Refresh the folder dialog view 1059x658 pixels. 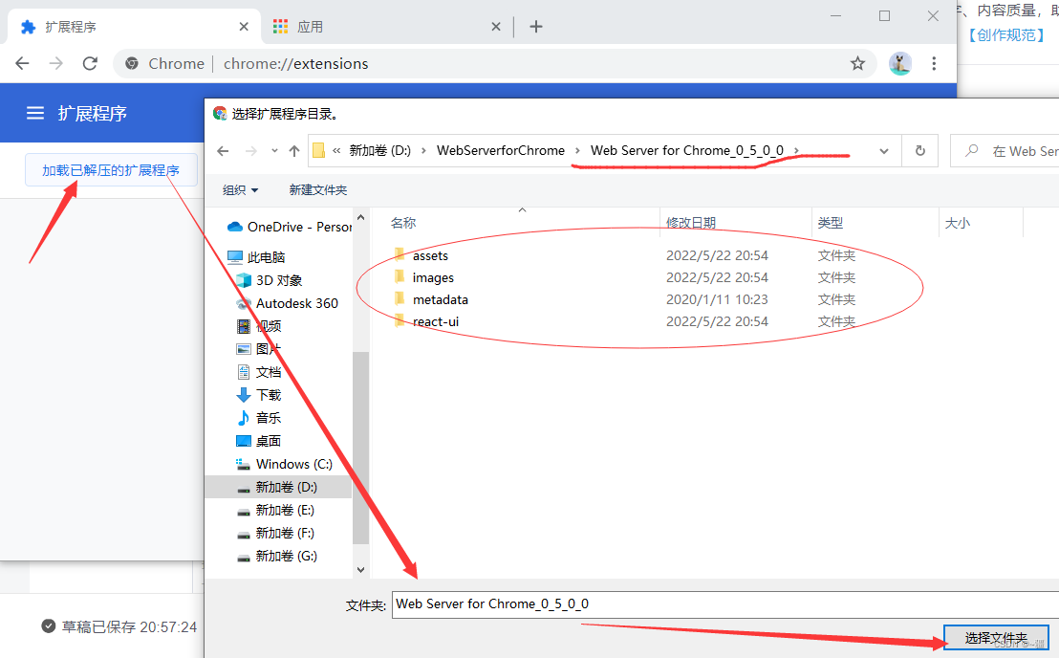[x=919, y=151]
